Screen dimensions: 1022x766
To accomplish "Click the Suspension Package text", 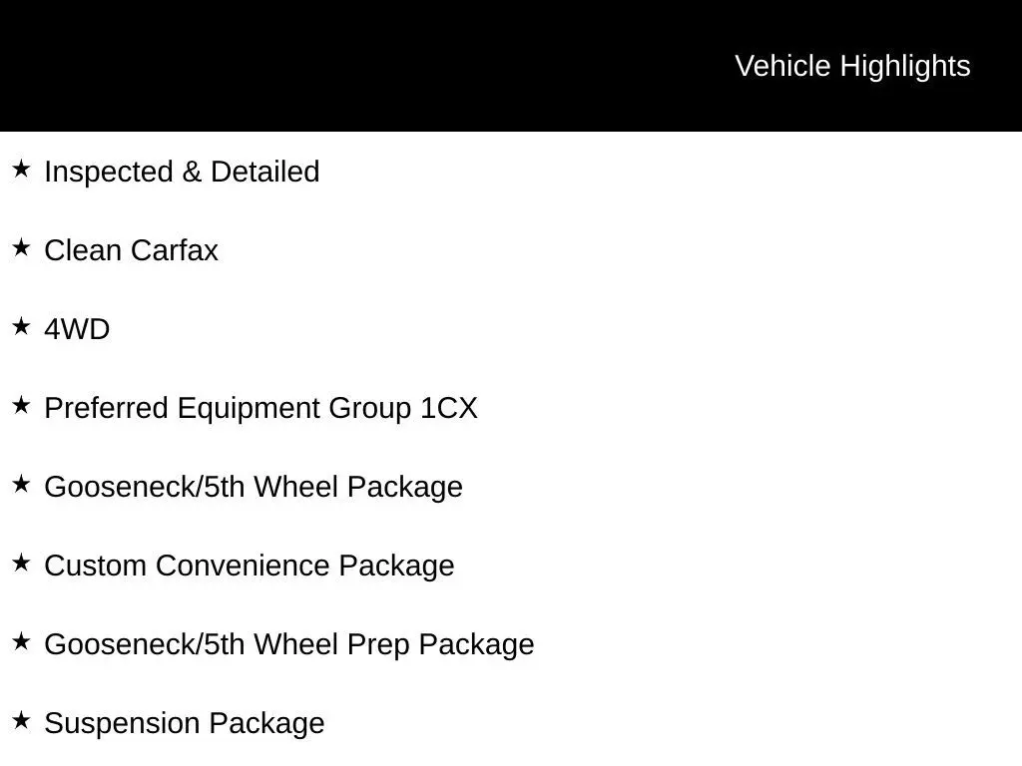I will (x=185, y=723).
